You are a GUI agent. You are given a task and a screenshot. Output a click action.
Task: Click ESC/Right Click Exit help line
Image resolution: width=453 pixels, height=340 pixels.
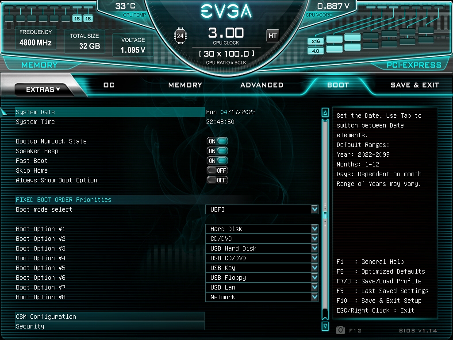coord(375,310)
